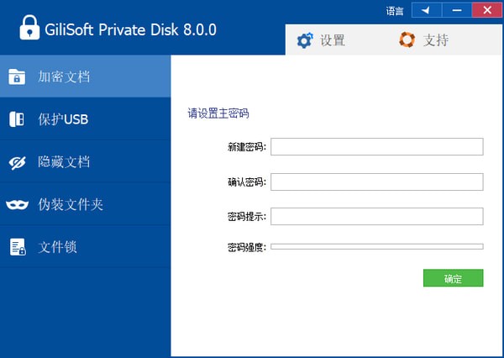Click the crossed-out eye icon for 隐藏文档
The height and width of the screenshot is (358, 504).
click(x=17, y=162)
